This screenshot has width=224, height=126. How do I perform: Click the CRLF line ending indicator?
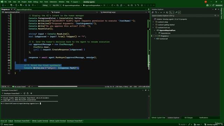point(135,86)
